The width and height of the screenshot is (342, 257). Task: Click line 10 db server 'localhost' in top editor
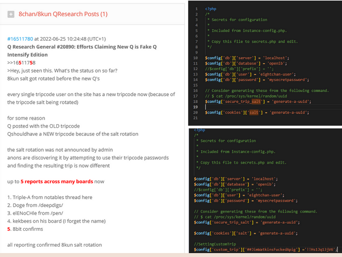(247, 58)
